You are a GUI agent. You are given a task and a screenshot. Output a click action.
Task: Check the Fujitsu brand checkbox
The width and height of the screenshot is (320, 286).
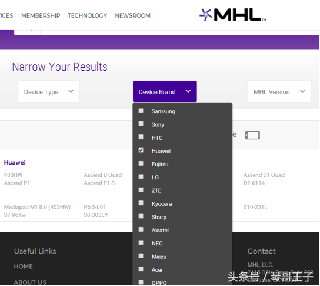[141, 163]
